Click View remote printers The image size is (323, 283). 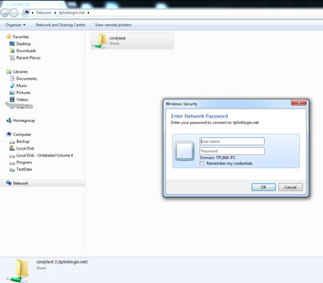click(113, 25)
